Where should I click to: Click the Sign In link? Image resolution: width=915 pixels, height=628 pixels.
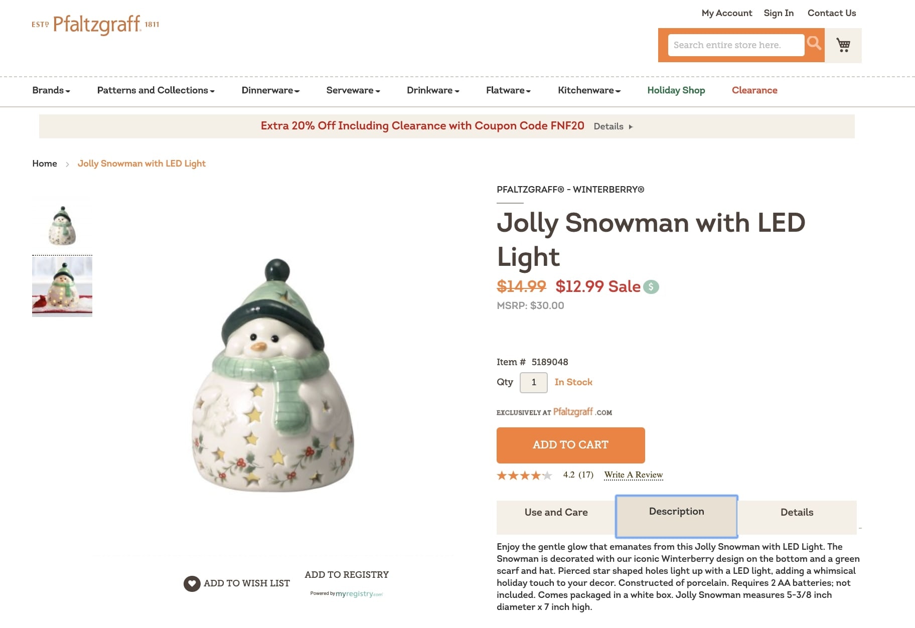point(778,13)
